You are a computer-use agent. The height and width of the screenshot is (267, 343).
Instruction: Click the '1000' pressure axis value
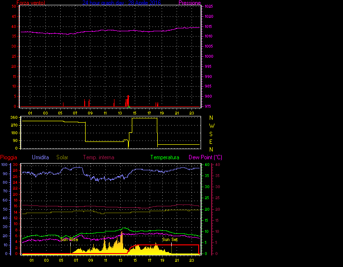click(x=209, y=56)
